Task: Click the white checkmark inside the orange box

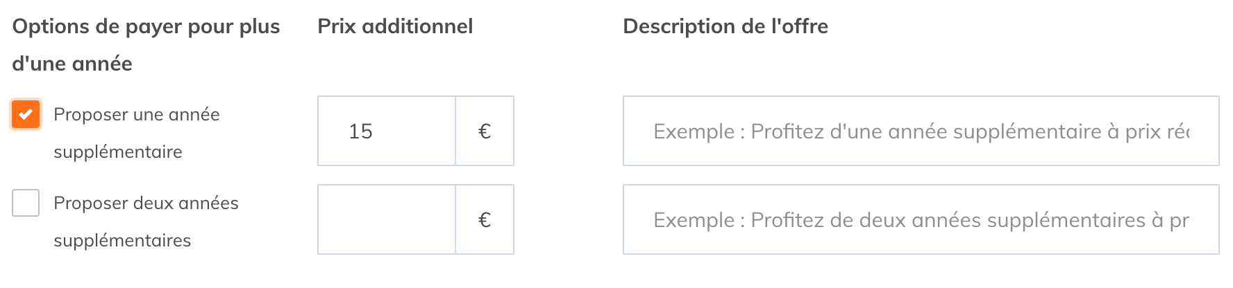Action: (26, 114)
